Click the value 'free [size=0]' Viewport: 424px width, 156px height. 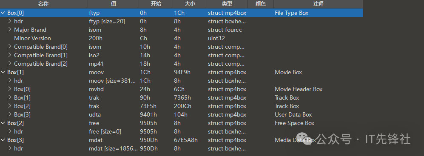105,131
